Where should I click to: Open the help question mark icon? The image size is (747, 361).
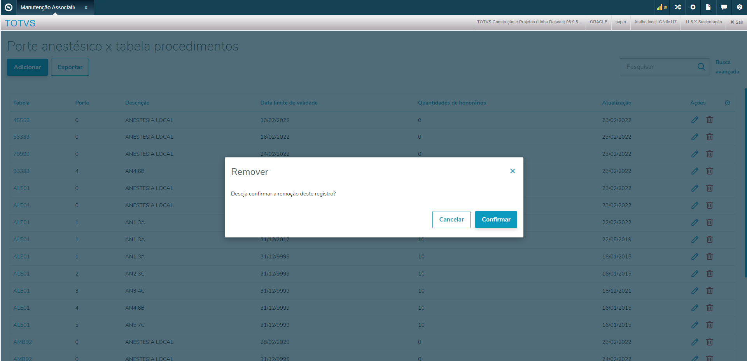tap(739, 7)
